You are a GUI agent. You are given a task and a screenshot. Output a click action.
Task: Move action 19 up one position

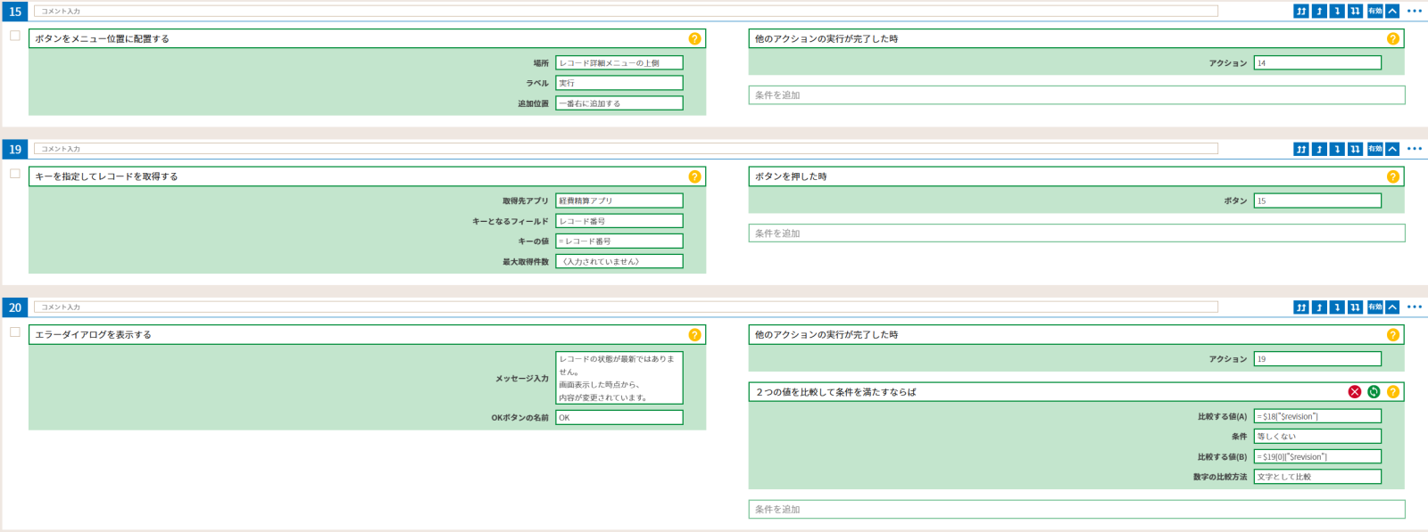[1319, 150]
